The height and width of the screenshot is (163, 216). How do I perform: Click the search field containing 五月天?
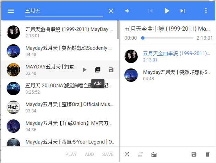pos(64,12)
